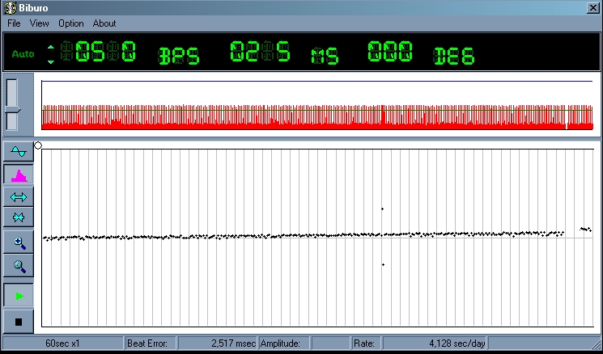Close the Biburo window
This screenshot has height=354, width=603.
click(592, 8)
